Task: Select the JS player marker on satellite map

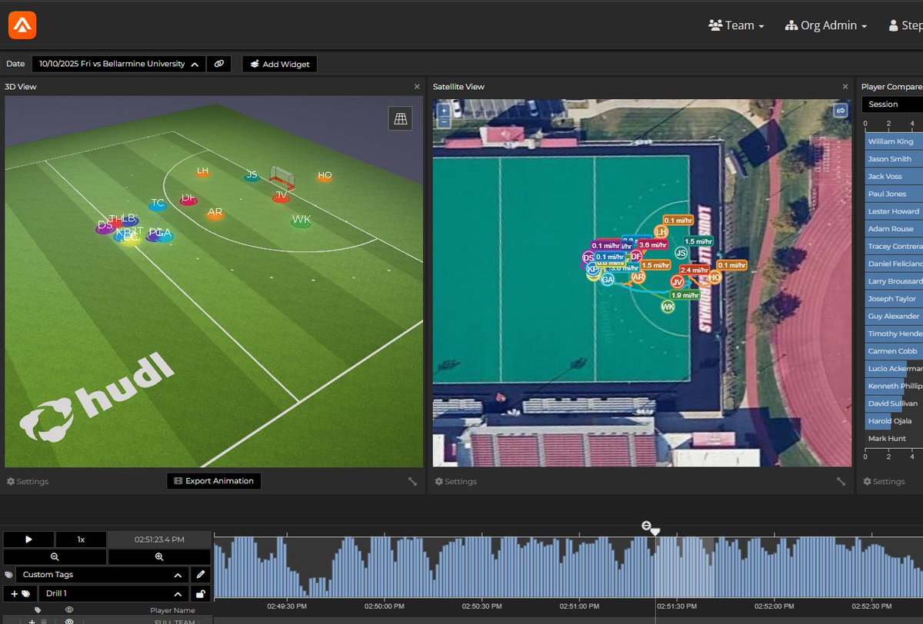Action: tap(681, 252)
